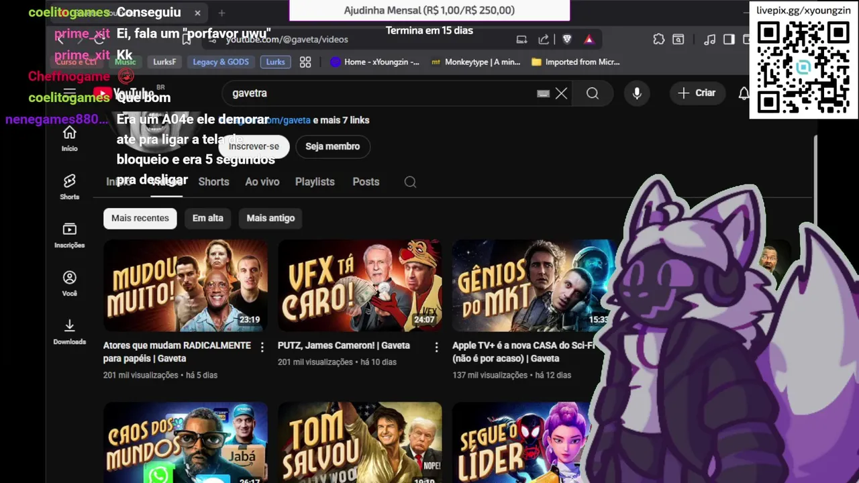Close the current browser tab
The image size is (859, 483).
click(197, 13)
